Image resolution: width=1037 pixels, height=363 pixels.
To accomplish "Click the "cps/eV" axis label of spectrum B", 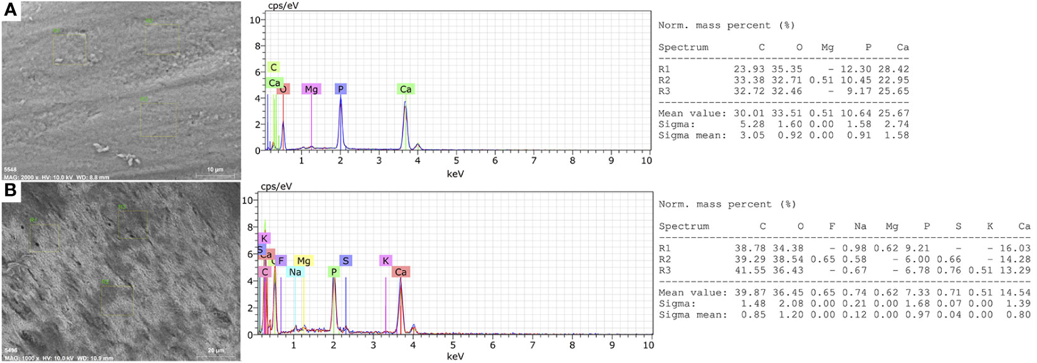I will pos(276,187).
